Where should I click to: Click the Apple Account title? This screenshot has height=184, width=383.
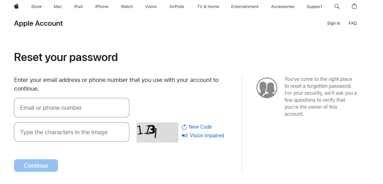tap(38, 23)
